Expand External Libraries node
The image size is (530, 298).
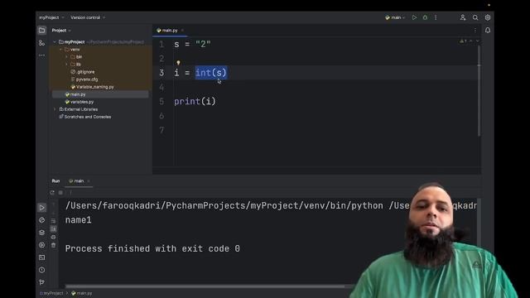tap(55, 109)
